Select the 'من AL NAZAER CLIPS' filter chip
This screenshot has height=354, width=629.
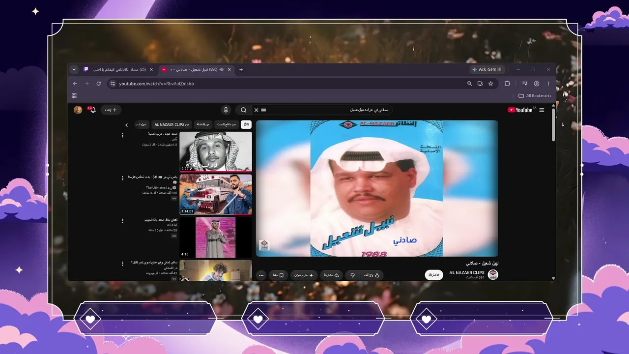coord(172,124)
